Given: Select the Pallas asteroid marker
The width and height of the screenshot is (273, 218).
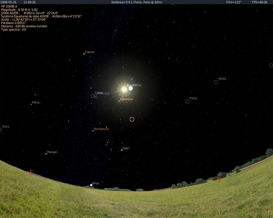Looking at the screenshot, I should pyautogui.click(x=187, y=101).
